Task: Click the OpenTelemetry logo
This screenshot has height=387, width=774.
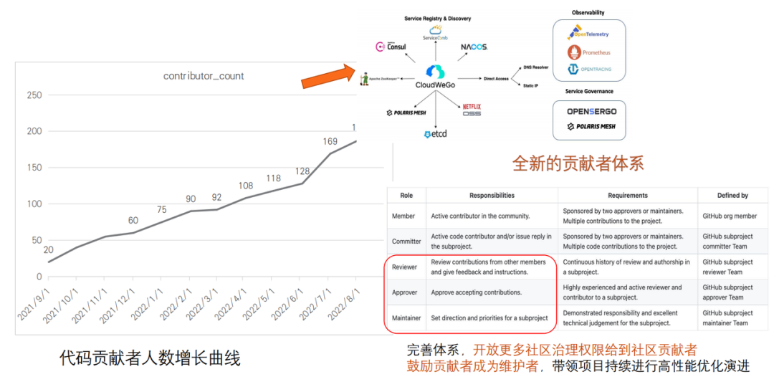Action: click(589, 33)
